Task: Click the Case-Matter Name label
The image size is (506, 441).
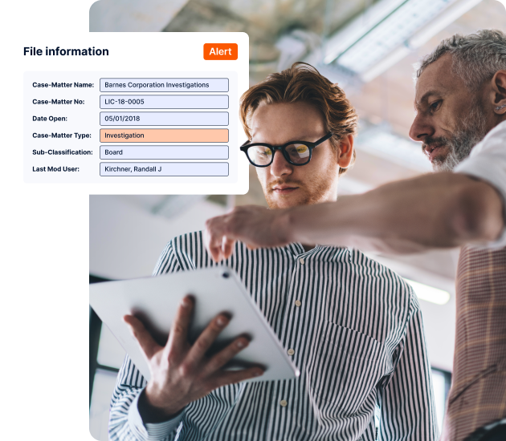Action: click(63, 85)
